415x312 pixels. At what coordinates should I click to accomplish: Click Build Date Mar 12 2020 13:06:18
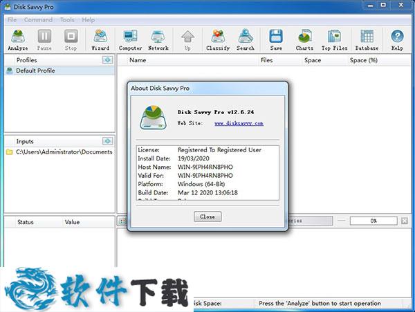point(207,192)
